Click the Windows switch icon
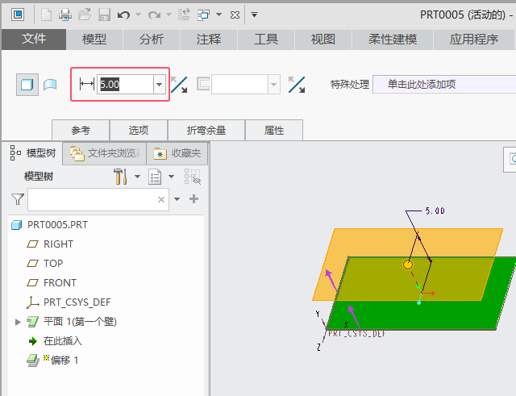Viewport: 516px width, 396px height. tap(204, 15)
